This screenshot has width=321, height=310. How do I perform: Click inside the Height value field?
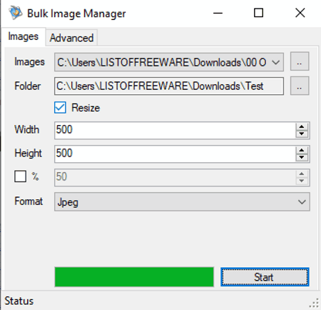click(175, 154)
